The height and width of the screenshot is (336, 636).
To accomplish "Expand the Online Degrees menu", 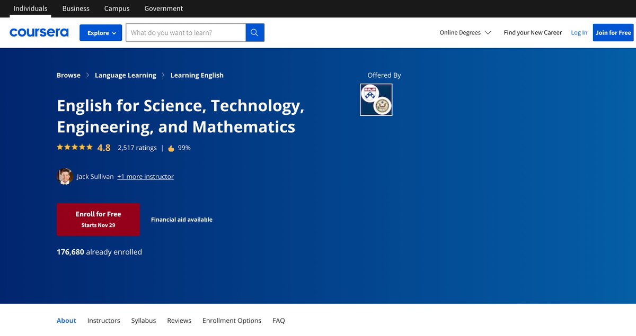I will (x=465, y=33).
